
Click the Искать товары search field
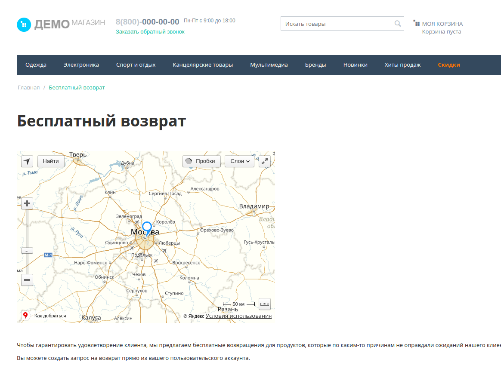[x=336, y=24]
